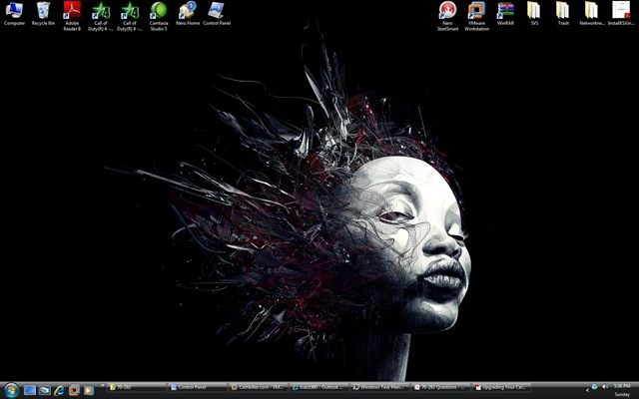The image size is (639, 399).
Task: Open the Networkne... folder
Action: point(592,13)
